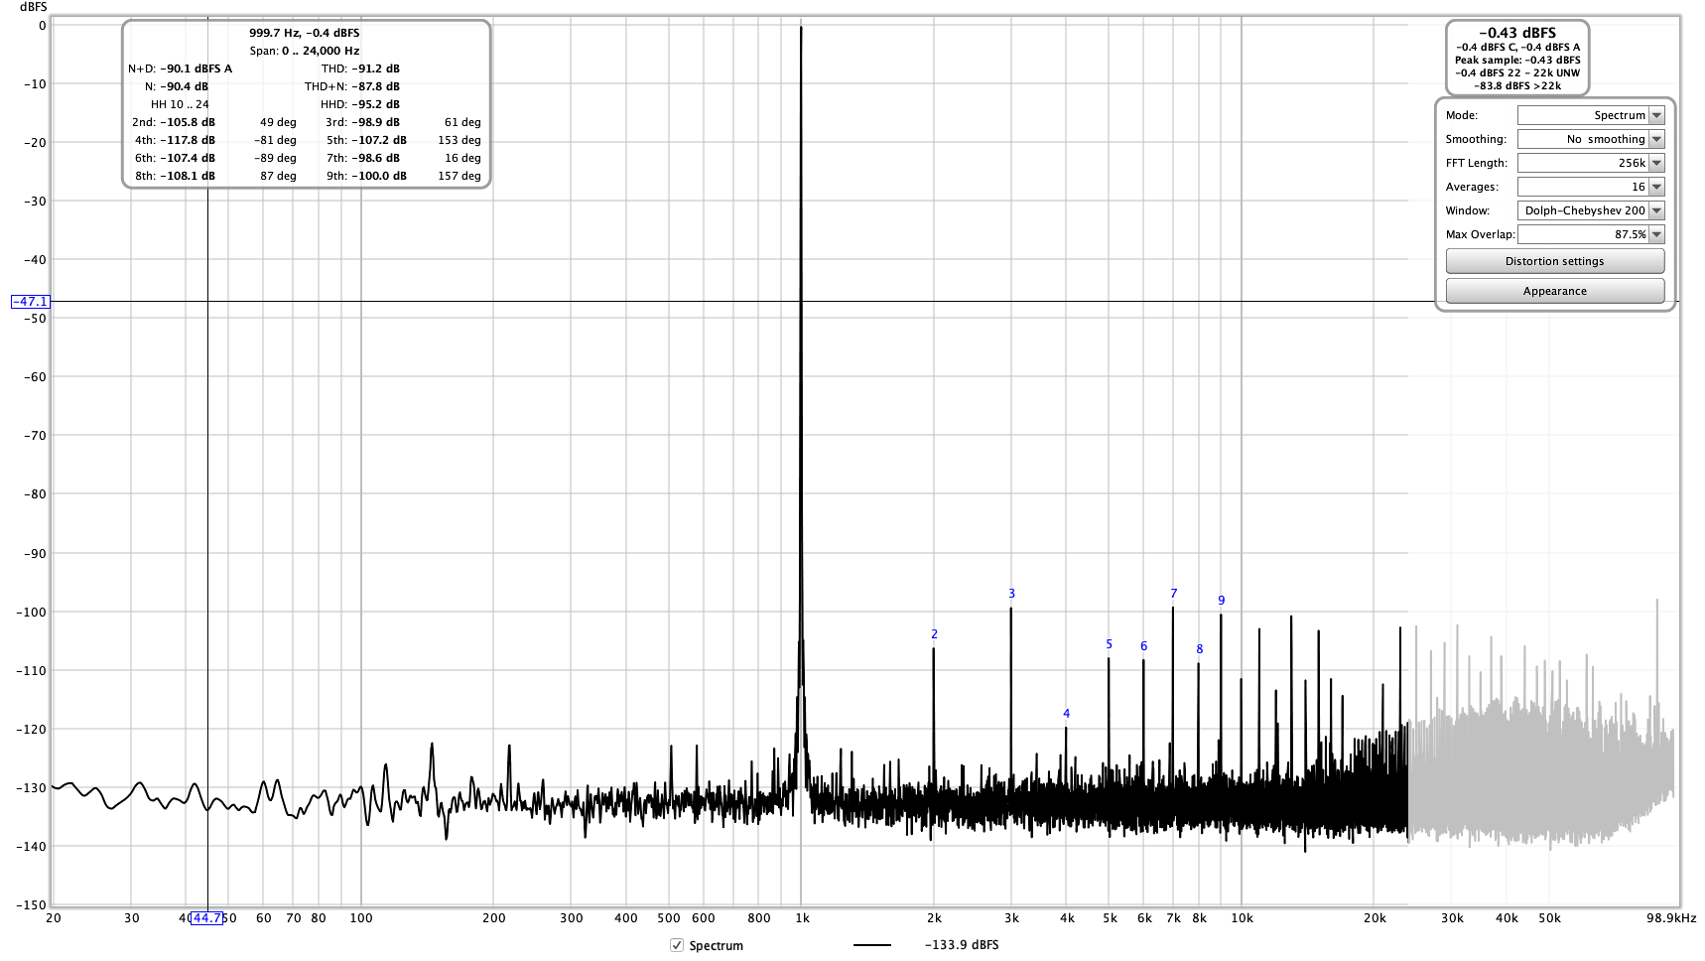Click the HHD: -95.2 dB reading
The height and width of the screenshot is (961, 1705).
point(360,104)
